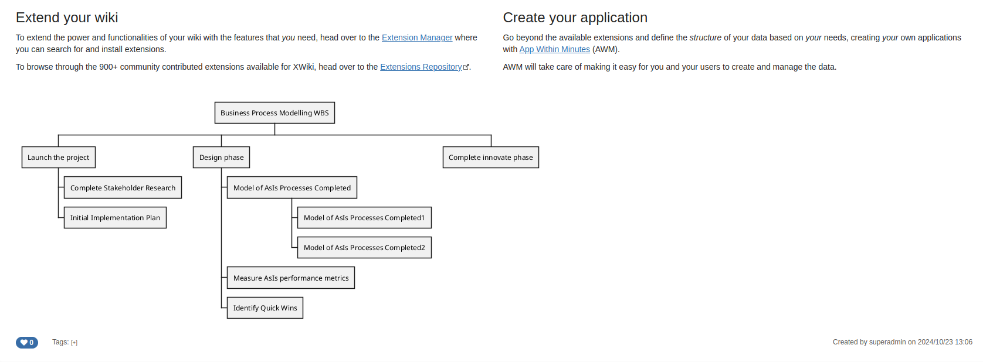Viewport: 983px width, 362px height.
Task: Open the App Within Minutes link
Action: pos(554,49)
